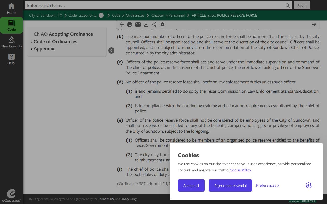Click item (2) under subsection (d)
The image size is (327, 204).
(x=129, y=106)
